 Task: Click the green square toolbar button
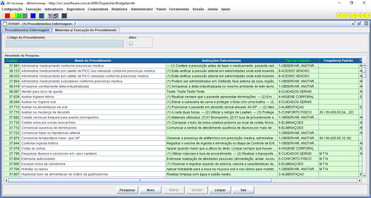point(19,16)
